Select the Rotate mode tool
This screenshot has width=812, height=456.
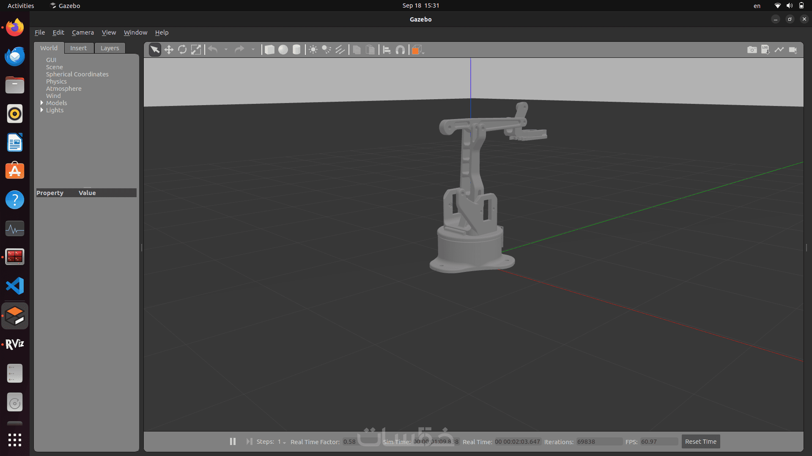182,50
